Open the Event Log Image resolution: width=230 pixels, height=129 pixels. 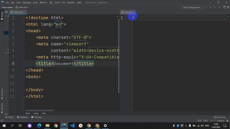coord(220,117)
